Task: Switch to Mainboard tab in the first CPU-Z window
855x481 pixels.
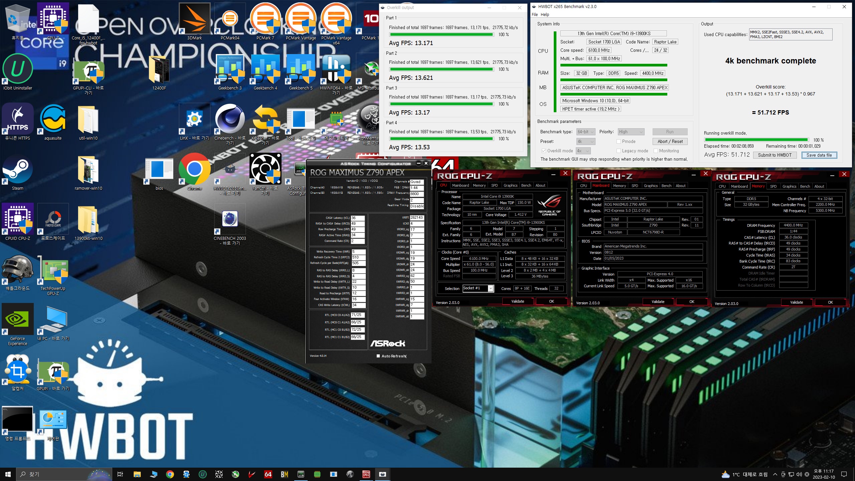Action: click(x=461, y=185)
